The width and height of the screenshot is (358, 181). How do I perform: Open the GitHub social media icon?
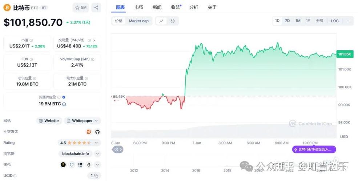[97, 132]
